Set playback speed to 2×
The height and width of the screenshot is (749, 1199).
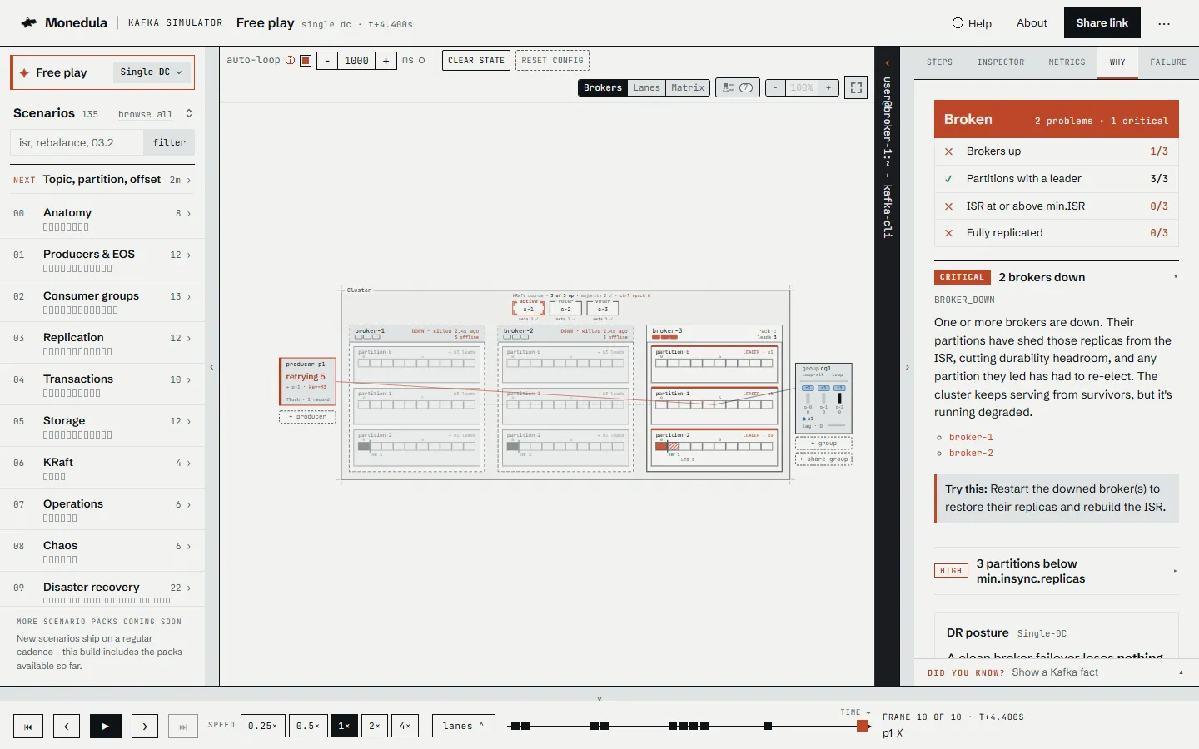pos(375,726)
